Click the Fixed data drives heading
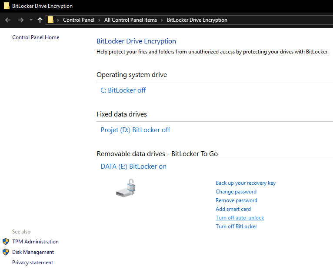Viewport: 333px width, 273px height. coord(121,114)
